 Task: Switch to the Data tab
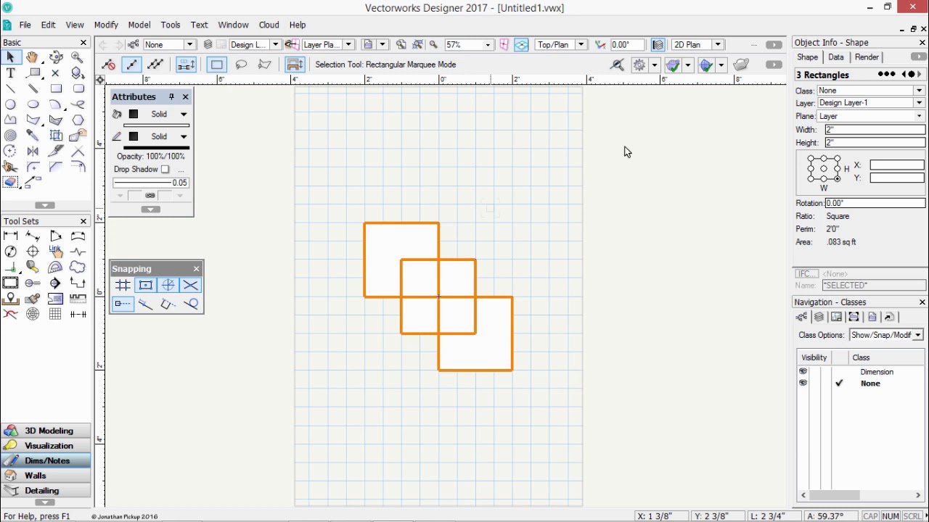tap(836, 57)
